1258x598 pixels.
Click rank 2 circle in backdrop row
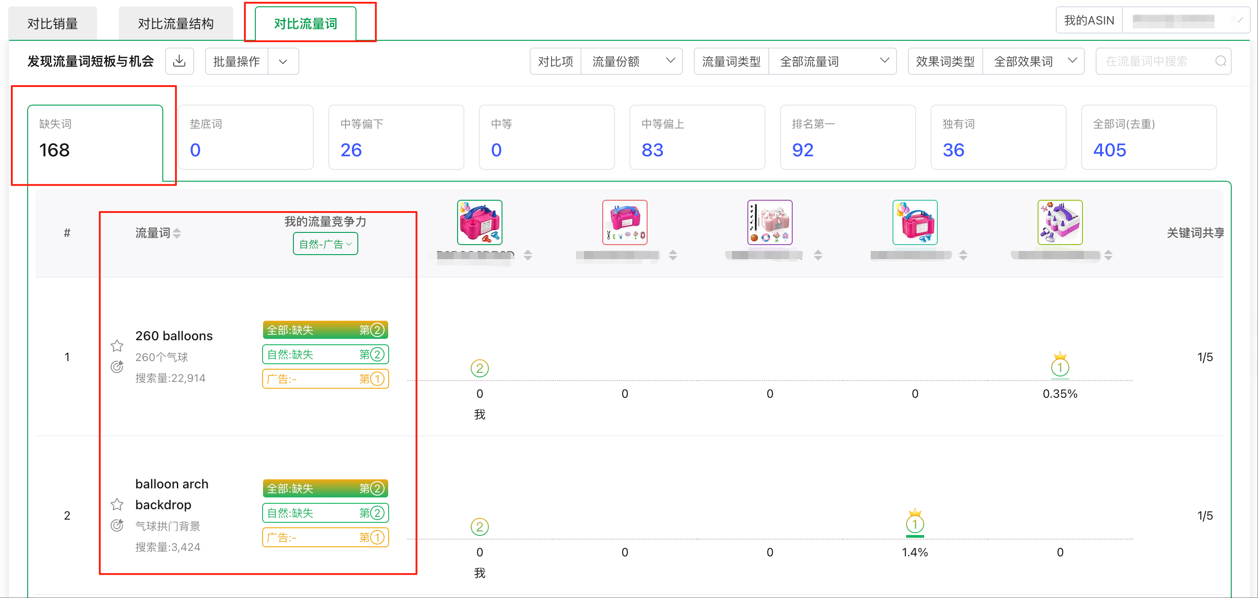click(x=479, y=526)
